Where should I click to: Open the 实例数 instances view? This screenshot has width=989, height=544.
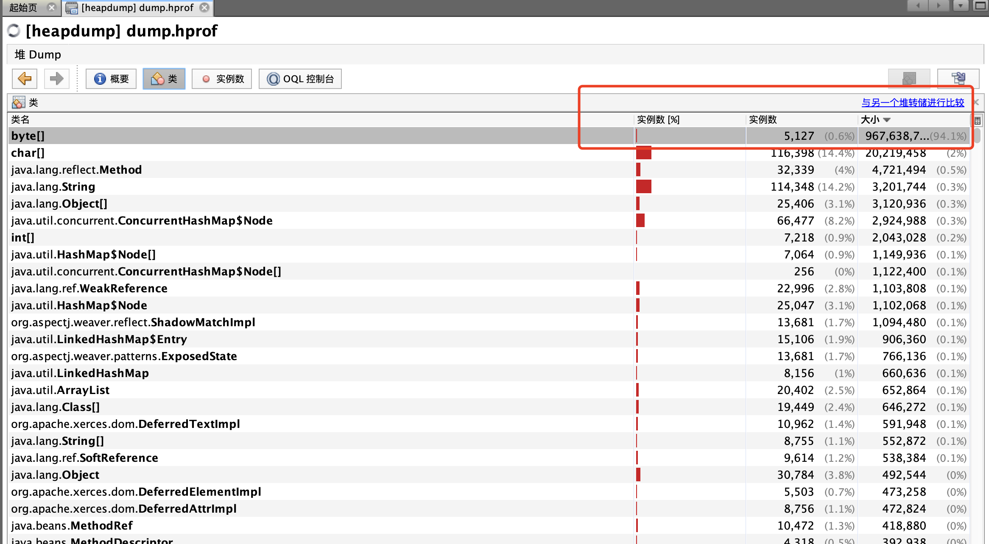click(222, 79)
